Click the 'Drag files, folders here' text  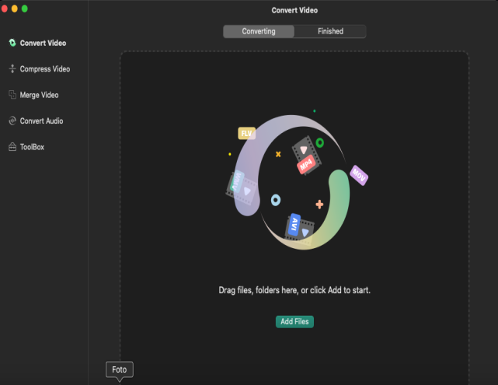click(294, 290)
